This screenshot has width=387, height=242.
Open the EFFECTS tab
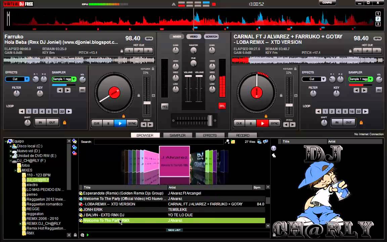[x=210, y=135]
